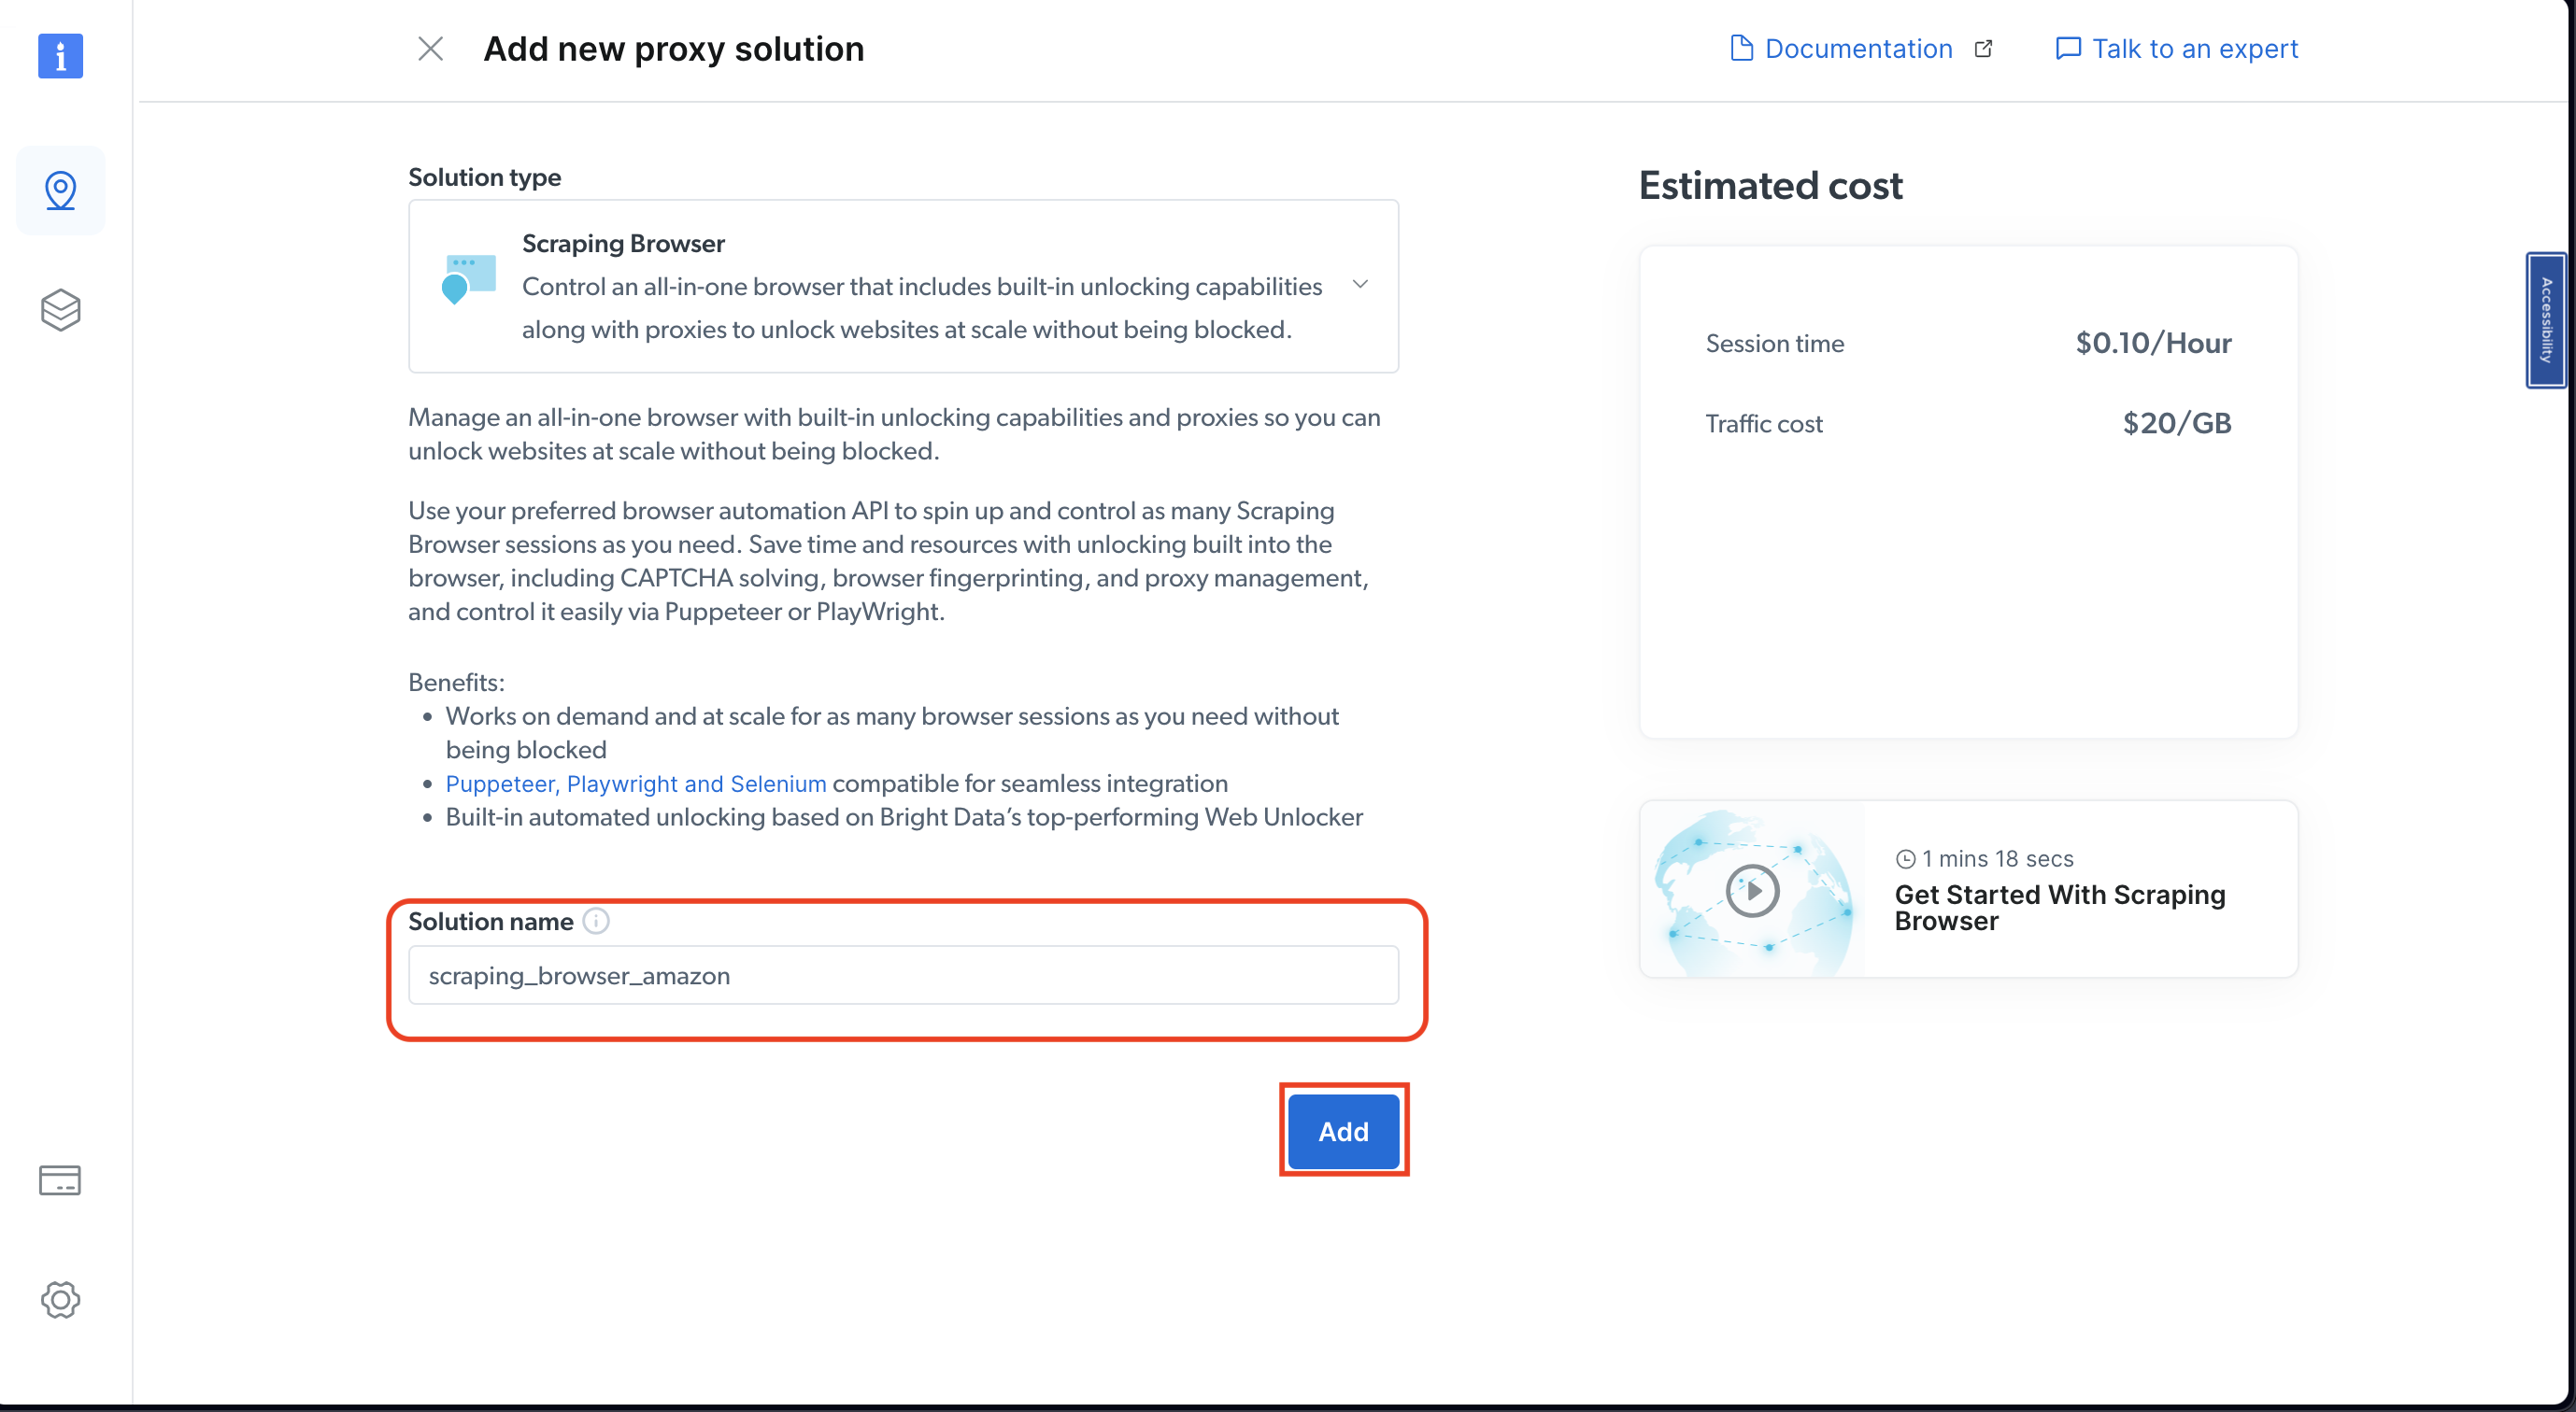Open Puppeteer, Playwright and Selenium link

click(636, 784)
